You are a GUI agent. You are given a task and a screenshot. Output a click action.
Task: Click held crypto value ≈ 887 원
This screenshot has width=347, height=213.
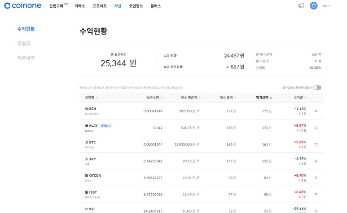235,67
